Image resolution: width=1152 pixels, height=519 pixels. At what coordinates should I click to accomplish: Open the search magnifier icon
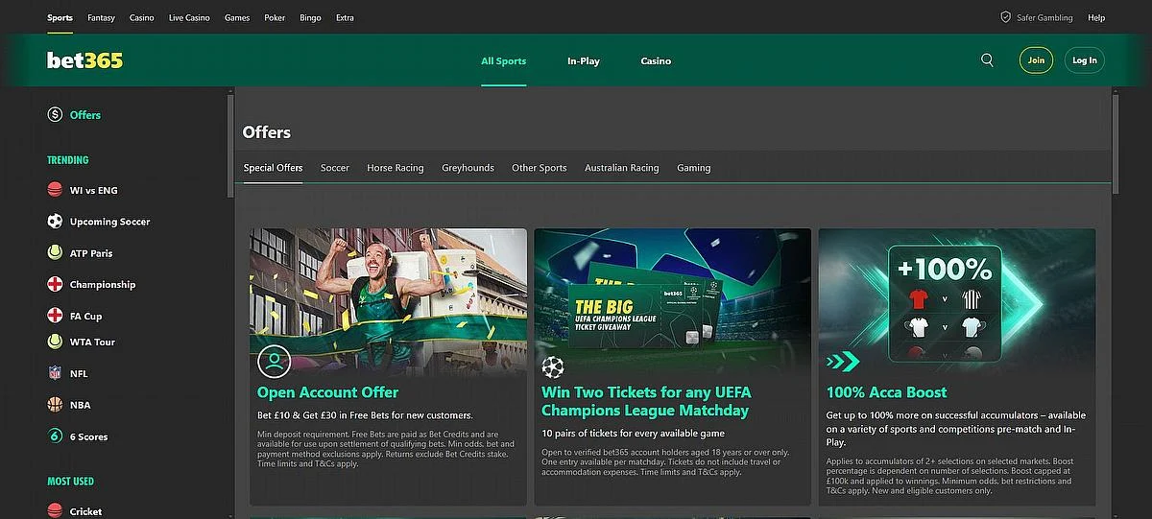pyautogui.click(x=987, y=60)
